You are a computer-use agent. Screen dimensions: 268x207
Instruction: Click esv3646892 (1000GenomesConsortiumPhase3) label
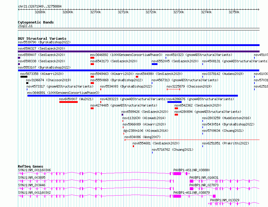point(126,55)
